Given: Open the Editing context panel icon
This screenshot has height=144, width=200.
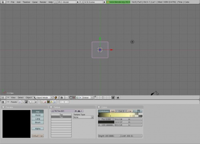Looking at the screenshot, I should 32,102.
